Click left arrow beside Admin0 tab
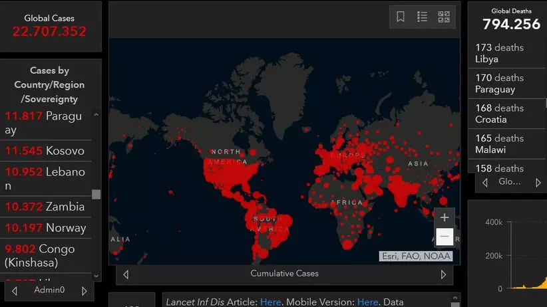Image resolution: width=547 pixels, height=307 pixels. click(15, 290)
